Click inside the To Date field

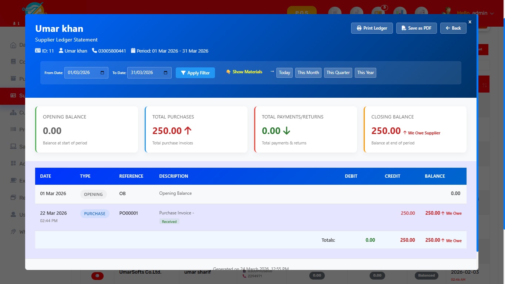coord(144,73)
